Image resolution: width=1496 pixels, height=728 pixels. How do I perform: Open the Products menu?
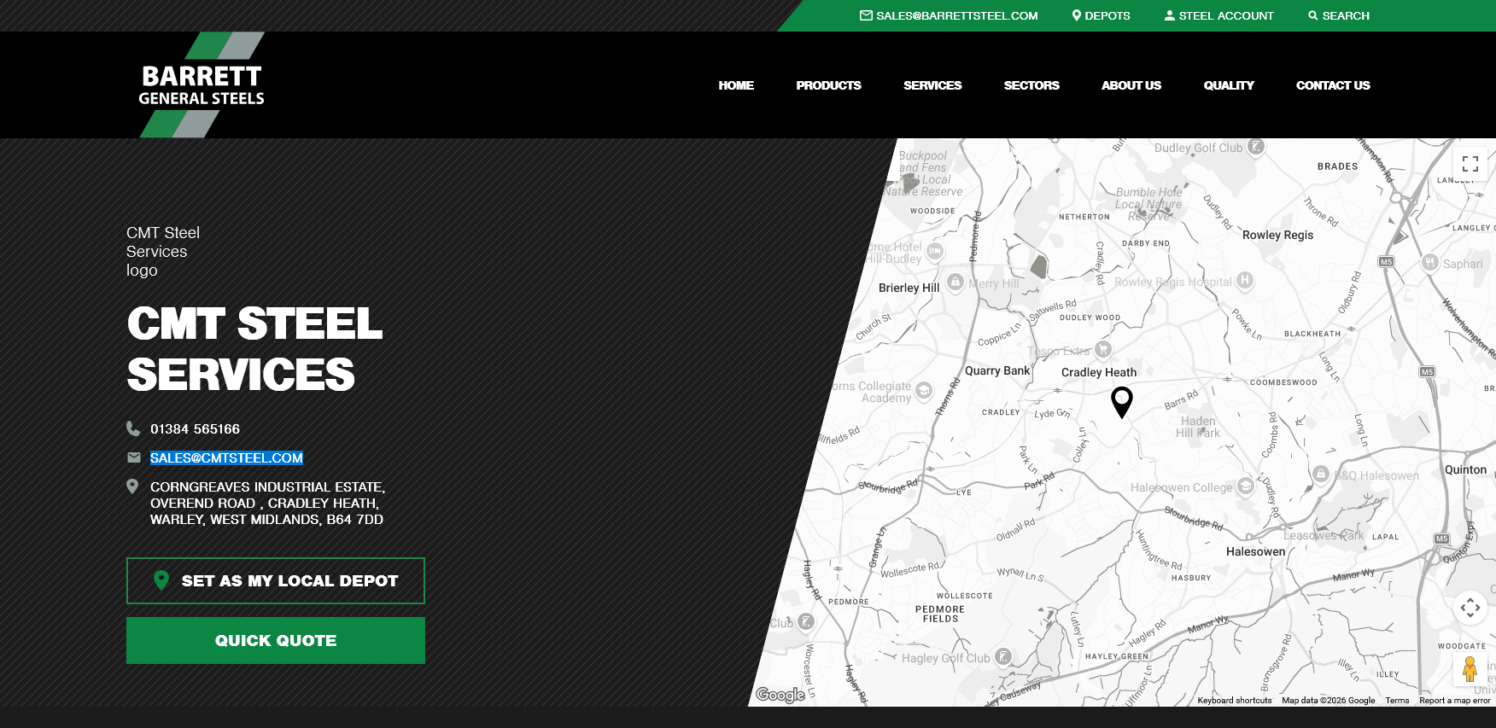828,85
